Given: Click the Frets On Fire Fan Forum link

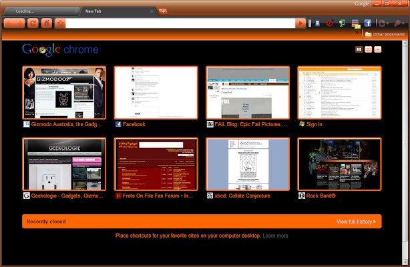Looking at the screenshot, I should (x=158, y=196).
